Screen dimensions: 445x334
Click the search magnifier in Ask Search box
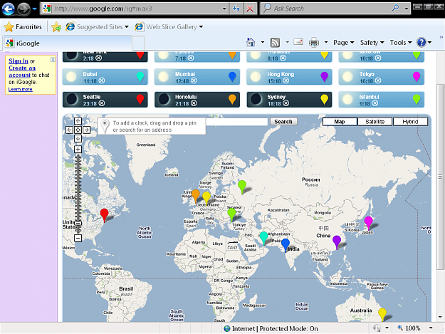(396, 8)
